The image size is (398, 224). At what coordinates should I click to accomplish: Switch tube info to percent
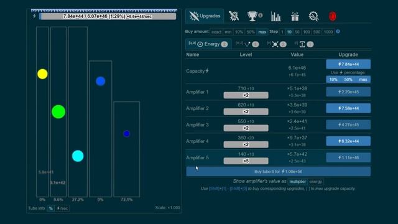[x=51, y=208]
